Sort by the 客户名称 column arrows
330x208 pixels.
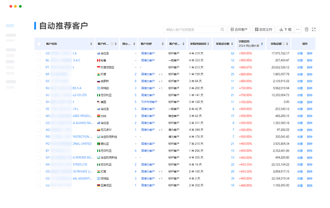pyautogui.click(x=91, y=44)
